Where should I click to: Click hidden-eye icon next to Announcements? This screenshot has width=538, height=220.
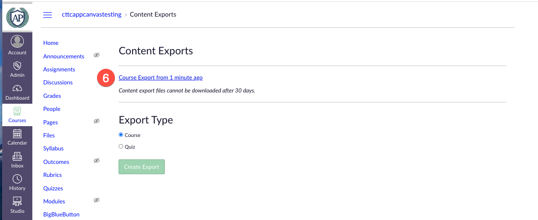[x=96, y=55]
